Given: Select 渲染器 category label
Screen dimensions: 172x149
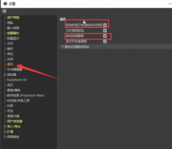Looking at the screenshot, I should [x=12, y=74].
